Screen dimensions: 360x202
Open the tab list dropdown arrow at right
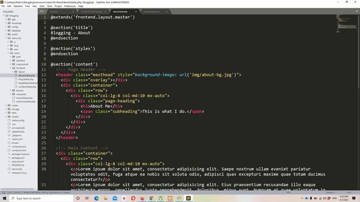pyautogui.click(x=357, y=11)
